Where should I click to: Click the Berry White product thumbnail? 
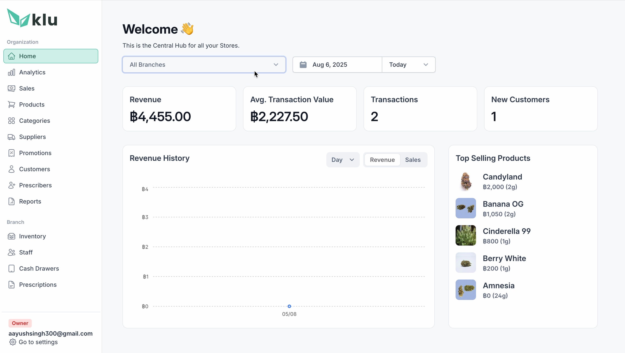tap(466, 263)
